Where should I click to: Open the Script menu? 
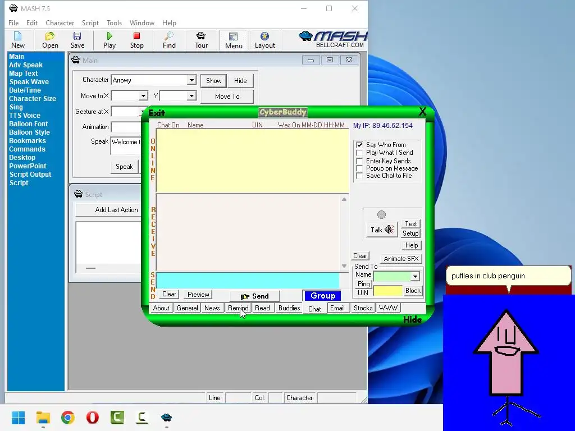click(x=90, y=22)
